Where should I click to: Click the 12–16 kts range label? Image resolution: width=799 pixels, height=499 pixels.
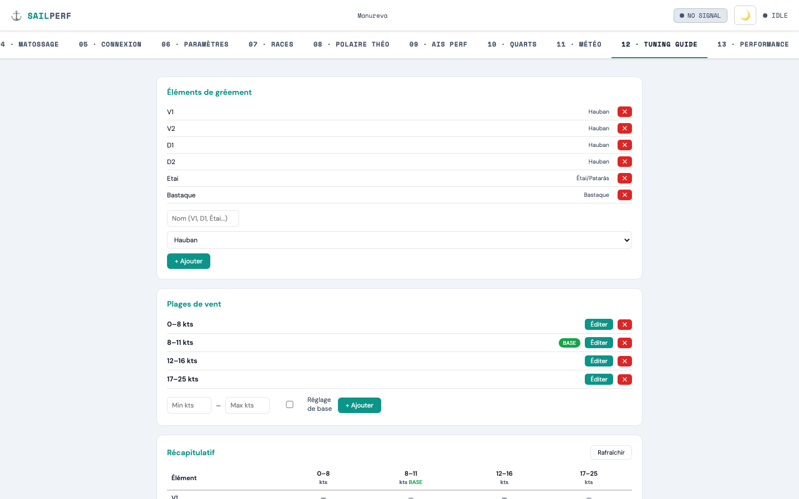click(x=182, y=361)
